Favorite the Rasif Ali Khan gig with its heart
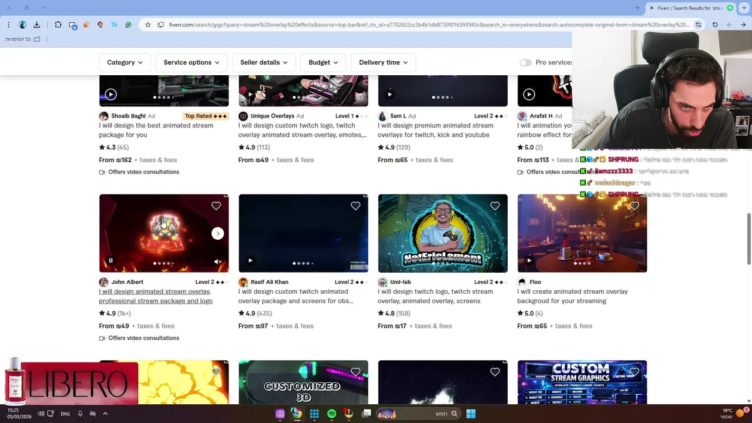The width and height of the screenshot is (752, 423). [355, 206]
